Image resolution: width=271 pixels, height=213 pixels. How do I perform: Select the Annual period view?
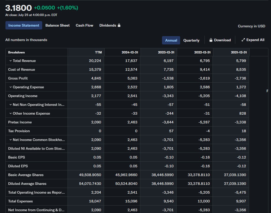coord(171,40)
